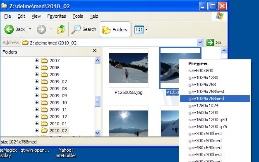
Task: Open the Back history dropdown arrow
Action: coord(30,29)
